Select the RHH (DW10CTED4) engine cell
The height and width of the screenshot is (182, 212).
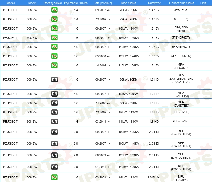[x=181, y=156]
